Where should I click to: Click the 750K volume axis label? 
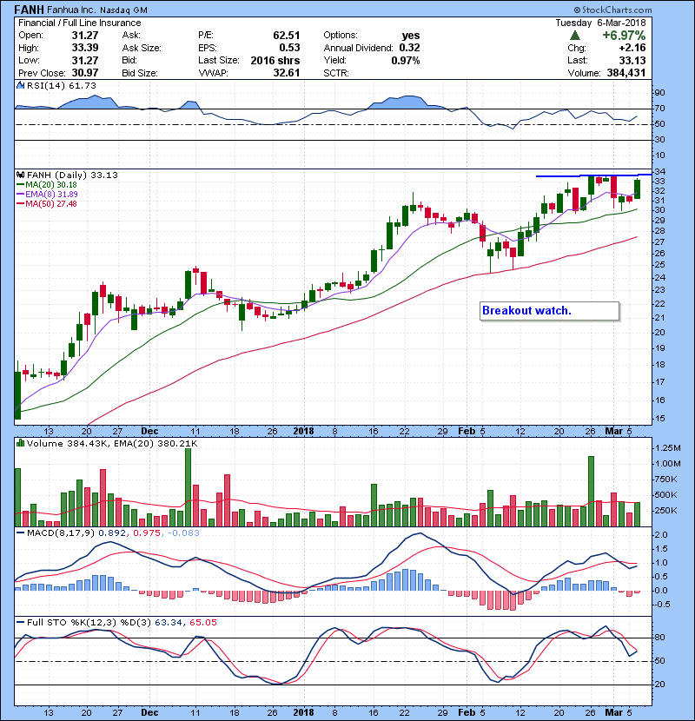click(x=666, y=480)
